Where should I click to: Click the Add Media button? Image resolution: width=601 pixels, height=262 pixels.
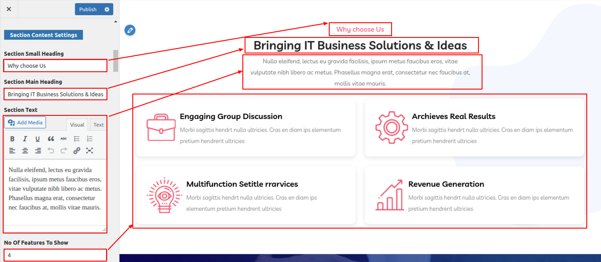(25, 123)
